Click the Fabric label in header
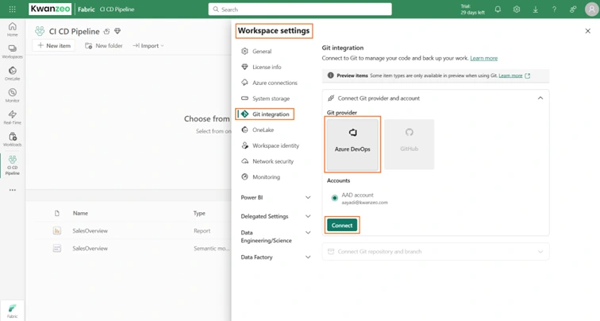Image resolution: width=600 pixels, height=321 pixels. pyautogui.click(x=86, y=10)
